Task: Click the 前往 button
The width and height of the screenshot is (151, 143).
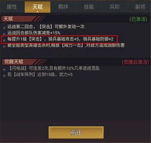Action: coord(76,132)
